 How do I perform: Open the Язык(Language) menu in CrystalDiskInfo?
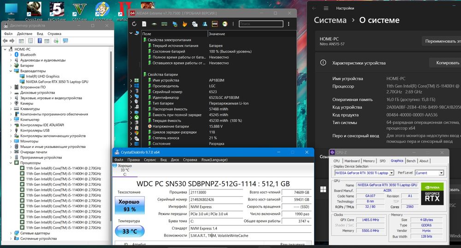click(214, 160)
